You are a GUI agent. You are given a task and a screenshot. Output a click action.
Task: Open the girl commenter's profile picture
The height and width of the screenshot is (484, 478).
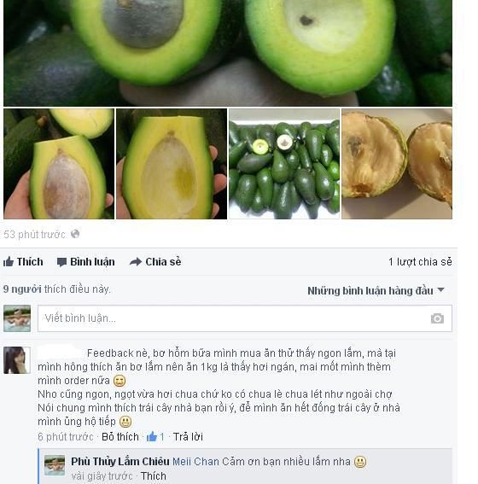tap(17, 360)
